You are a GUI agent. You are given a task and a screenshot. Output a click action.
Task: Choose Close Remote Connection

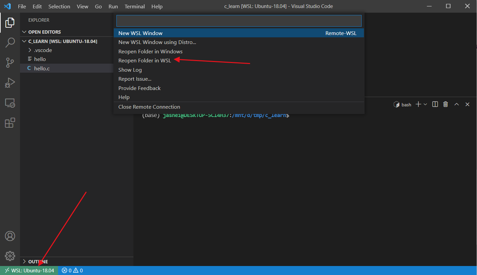pyautogui.click(x=239, y=107)
